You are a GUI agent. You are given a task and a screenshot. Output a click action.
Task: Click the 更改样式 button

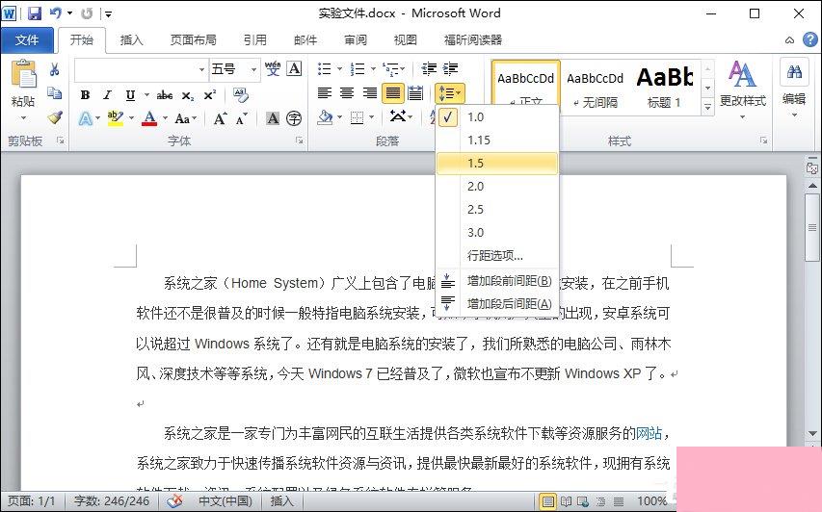(742, 89)
